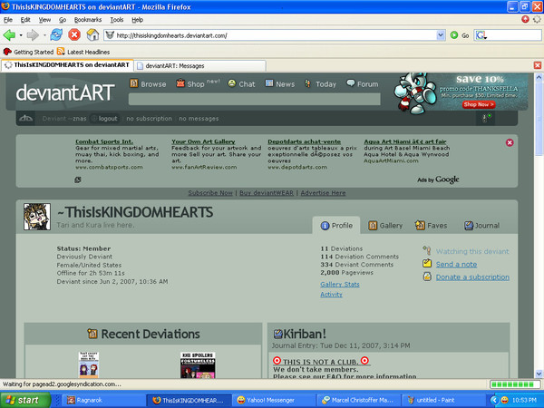The width and height of the screenshot is (544, 408).
Task: Open the Tools menu
Action: [x=117, y=20]
